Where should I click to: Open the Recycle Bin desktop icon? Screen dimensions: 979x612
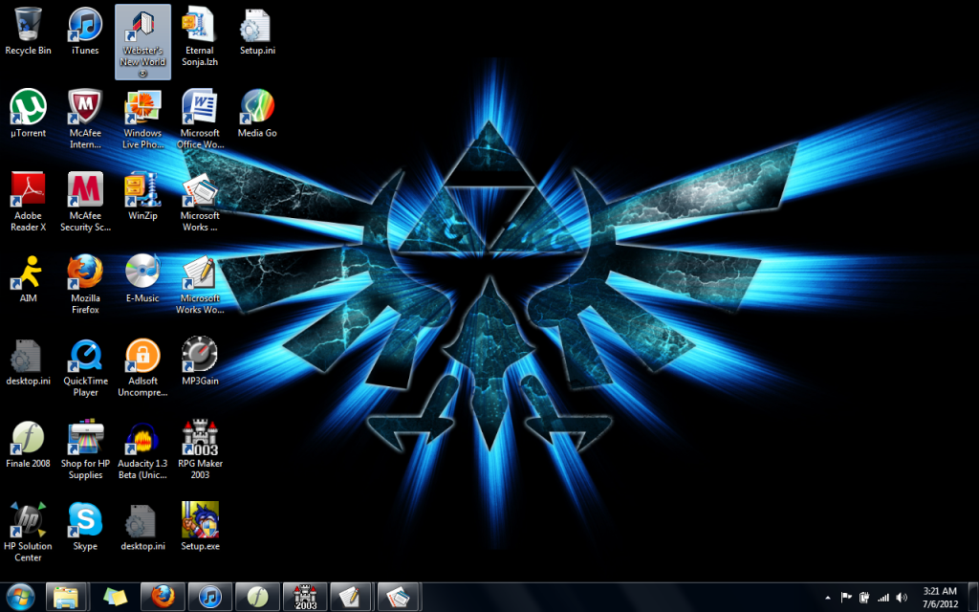(x=28, y=32)
